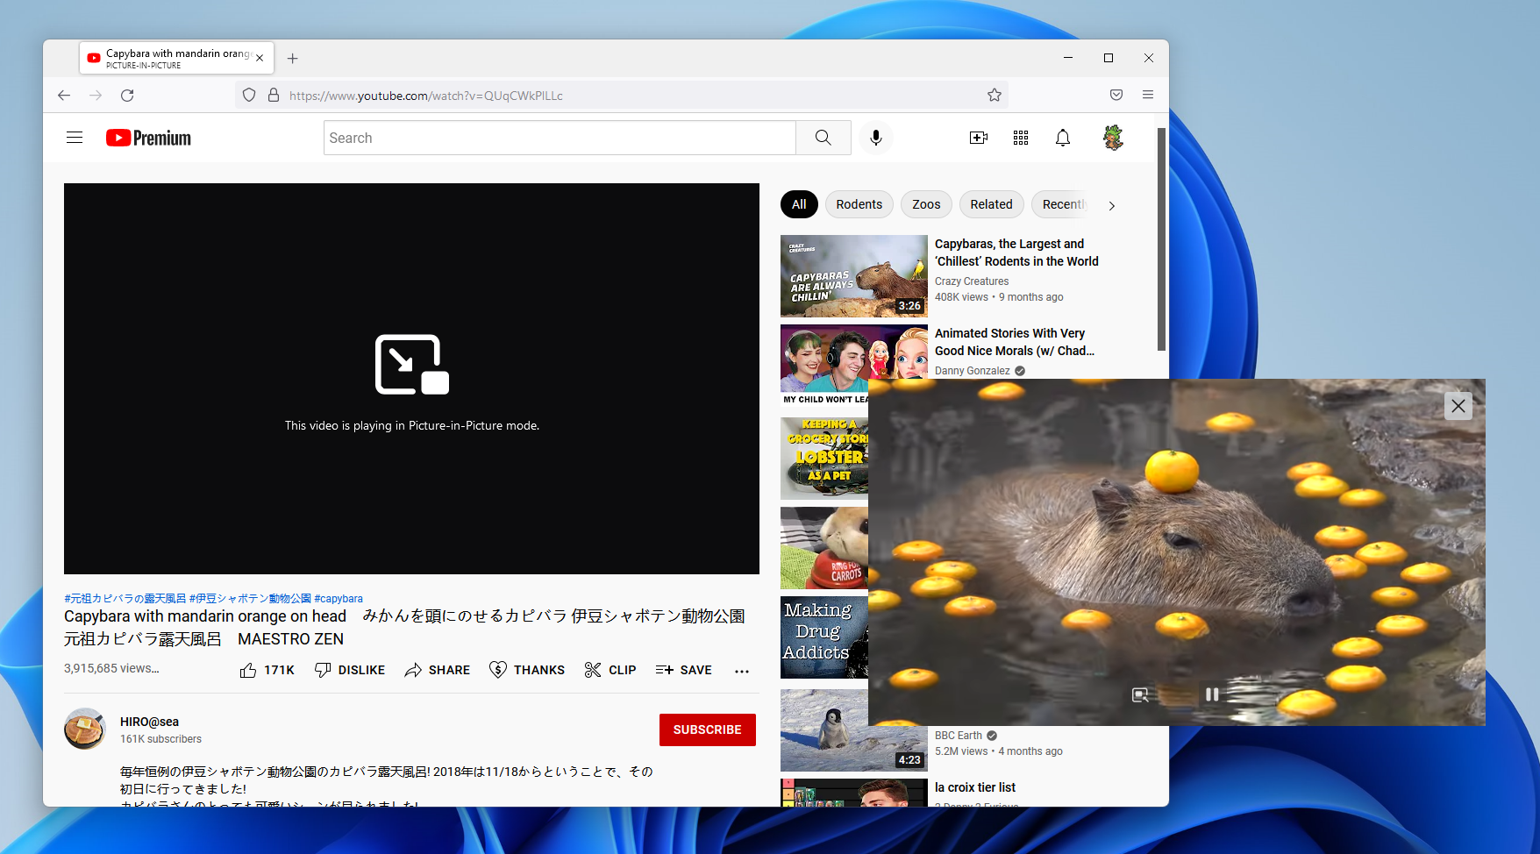Click the YouTube Premium logo
This screenshot has width=1540, height=854.
[x=148, y=138]
